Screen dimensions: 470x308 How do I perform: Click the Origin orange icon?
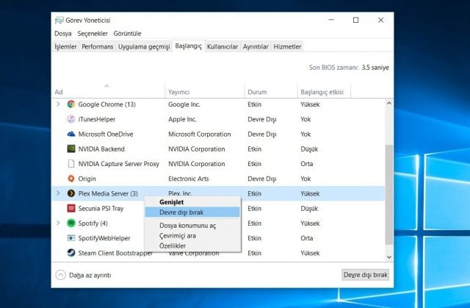click(x=71, y=179)
